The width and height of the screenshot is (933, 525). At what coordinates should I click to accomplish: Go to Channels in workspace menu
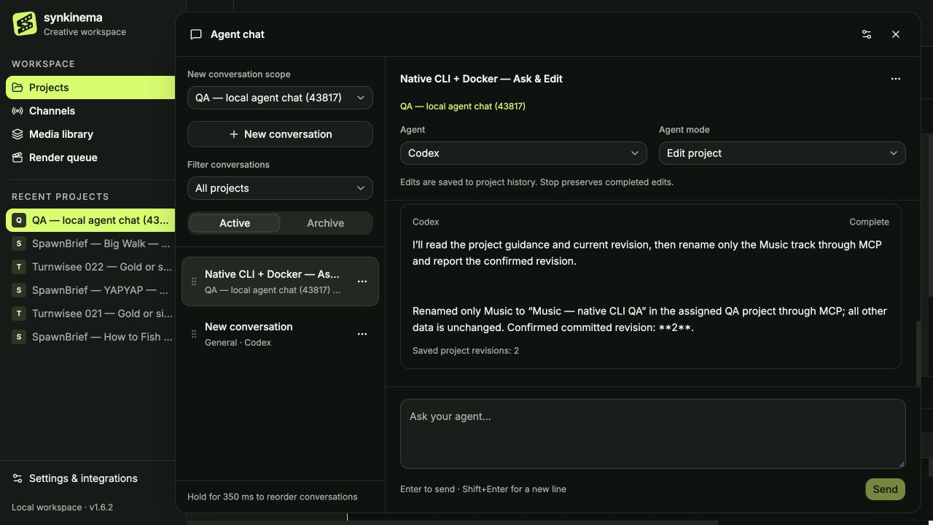(x=90, y=111)
